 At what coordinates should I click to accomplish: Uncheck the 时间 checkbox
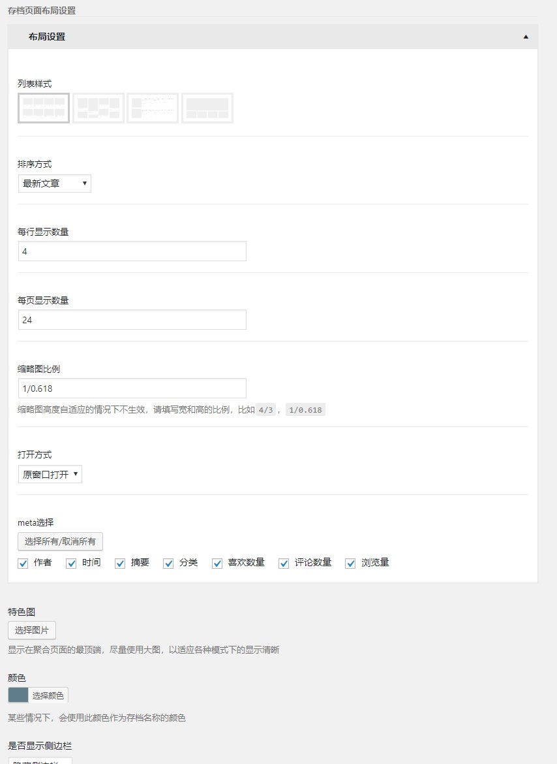[x=72, y=564]
